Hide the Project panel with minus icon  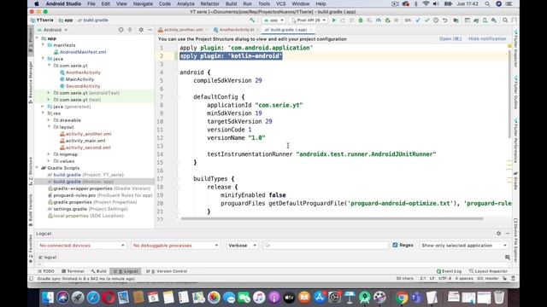click(x=150, y=30)
